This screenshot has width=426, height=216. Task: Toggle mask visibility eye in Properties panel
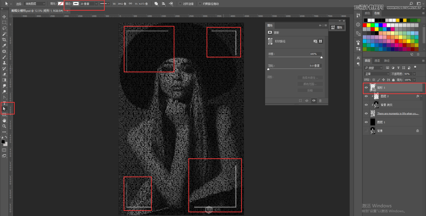pyautogui.click(x=313, y=101)
